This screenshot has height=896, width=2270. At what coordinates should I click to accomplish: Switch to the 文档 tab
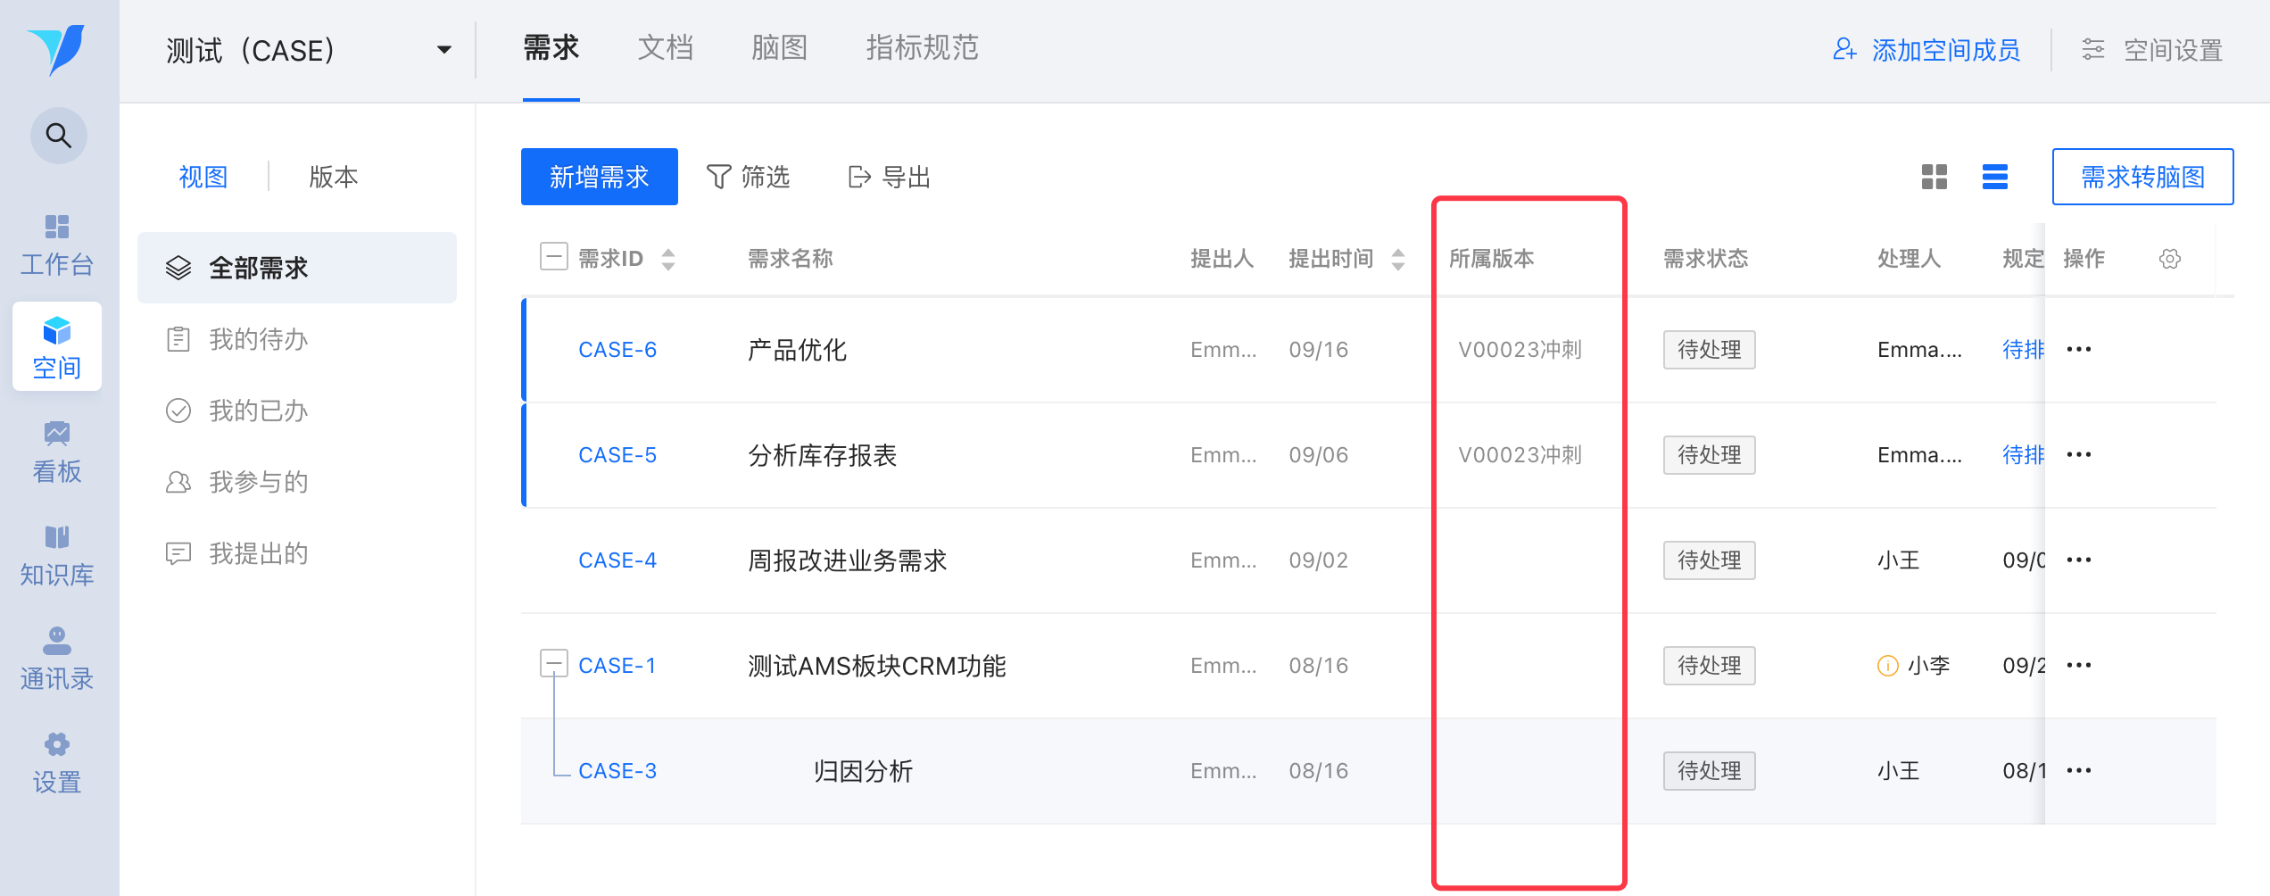pyautogui.click(x=666, y=48)
